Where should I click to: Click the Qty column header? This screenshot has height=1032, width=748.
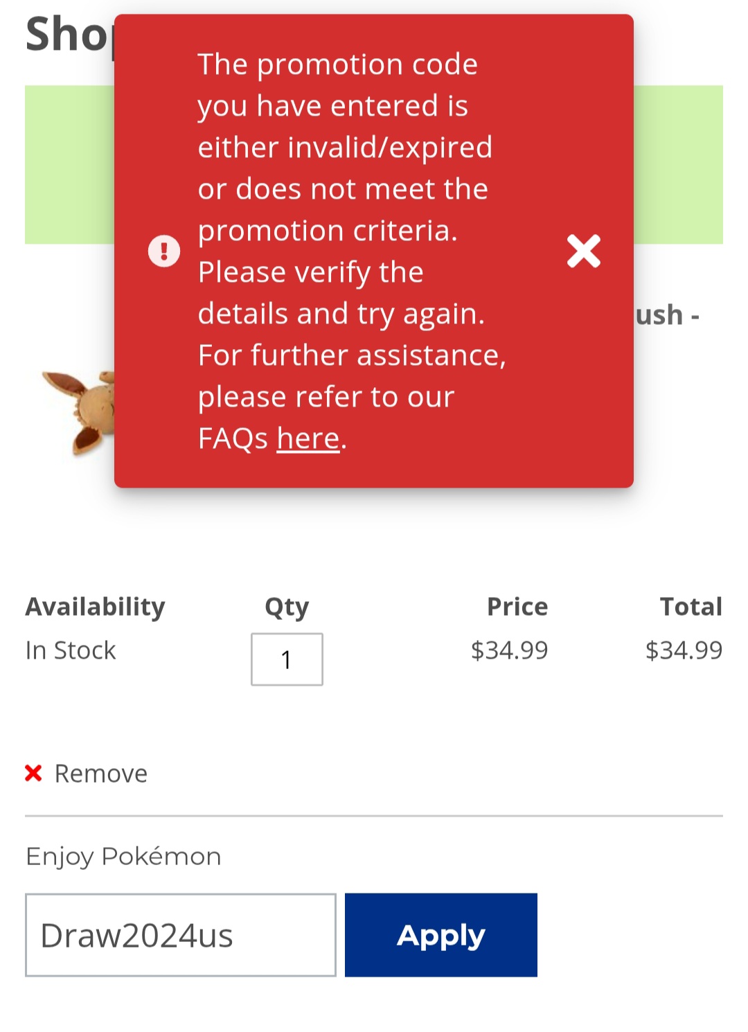click(287, 607)
